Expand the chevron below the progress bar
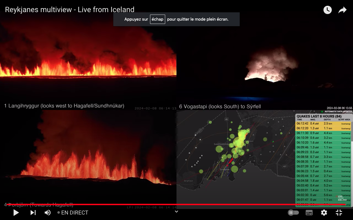The height and width of the screenshot is (220, 353). (176, 211)
